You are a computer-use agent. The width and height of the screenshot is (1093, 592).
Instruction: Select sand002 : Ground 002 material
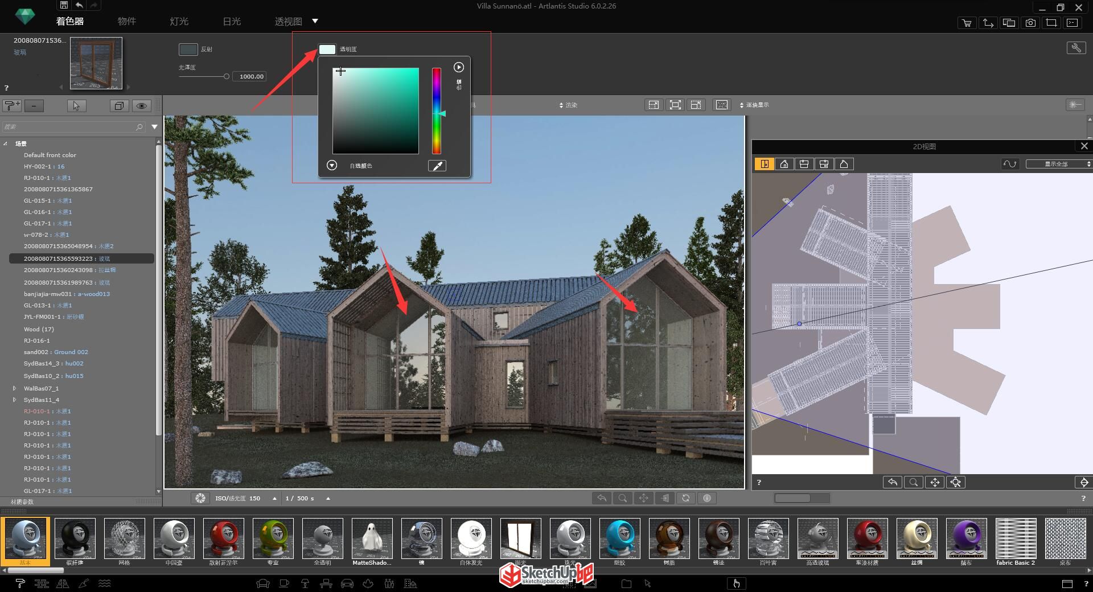56,352
